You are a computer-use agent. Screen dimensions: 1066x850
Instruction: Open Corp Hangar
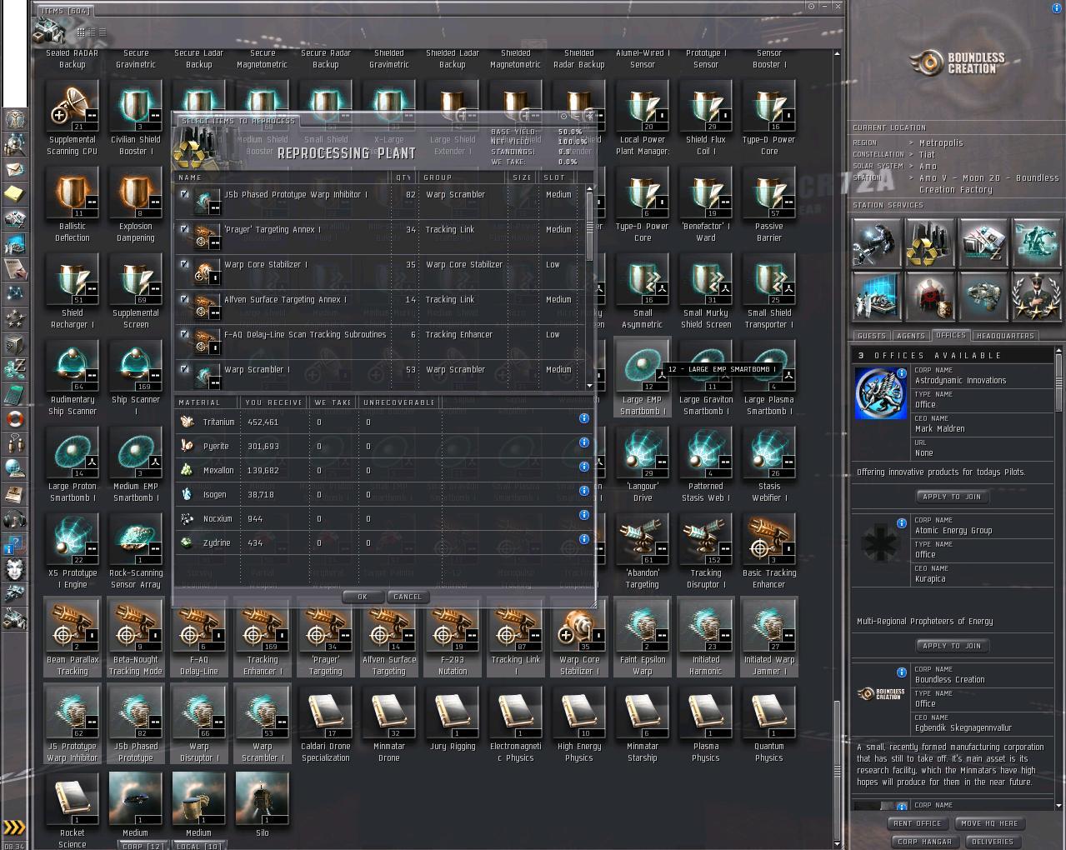[x=924, y=842]
